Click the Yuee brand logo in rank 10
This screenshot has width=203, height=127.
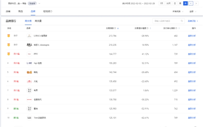tap(29, 118)
